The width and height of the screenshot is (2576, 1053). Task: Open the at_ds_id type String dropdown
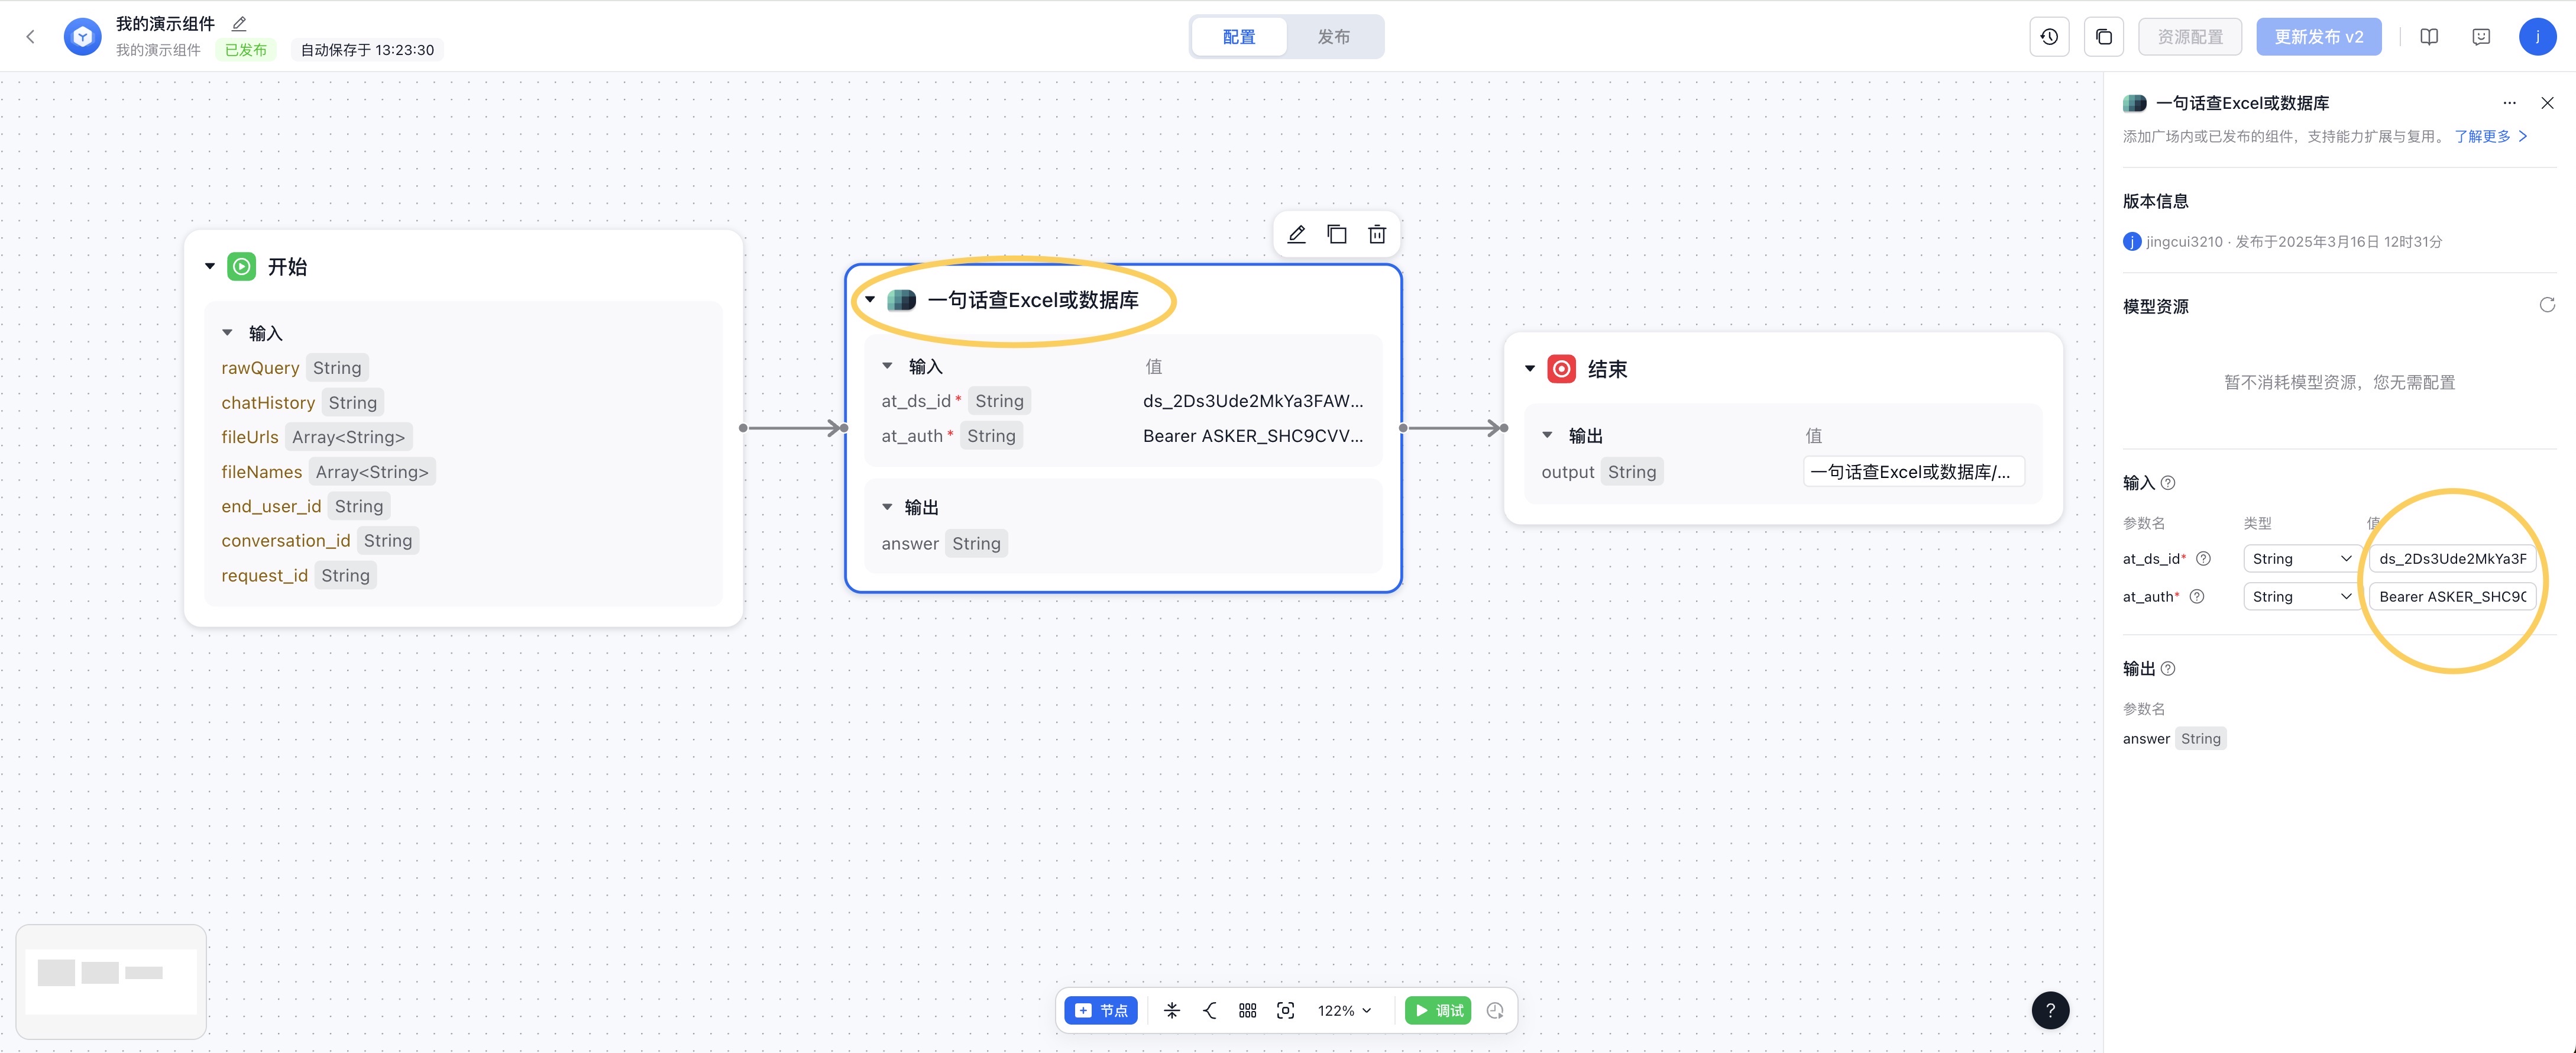point(2300,558)
